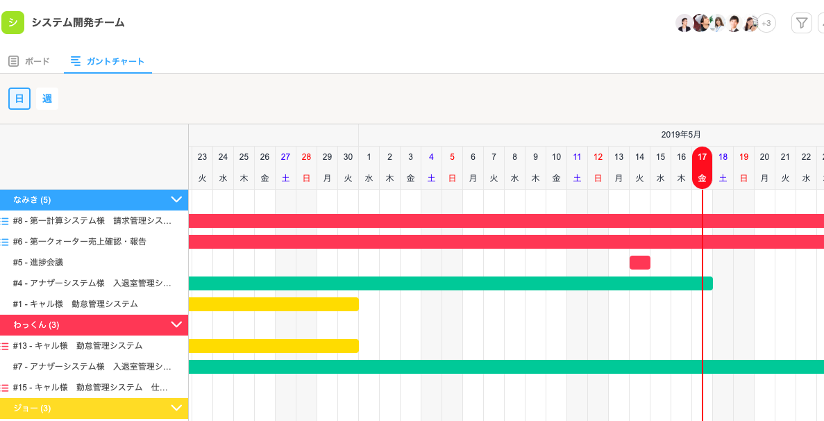Click the なみき (5) group header label

[x=32, y=199]
